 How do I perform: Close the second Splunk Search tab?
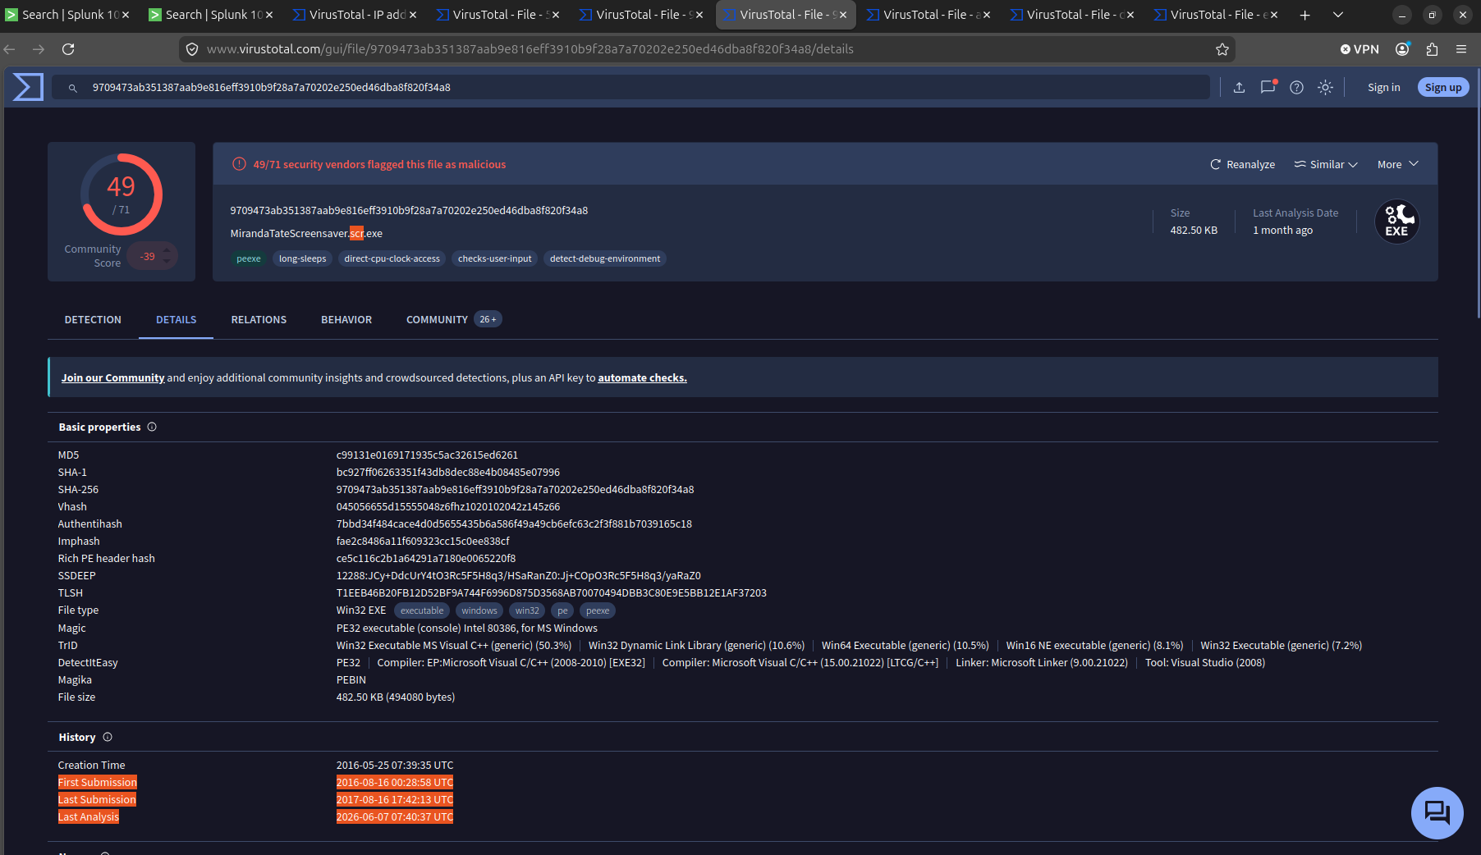tap(269, 15)
